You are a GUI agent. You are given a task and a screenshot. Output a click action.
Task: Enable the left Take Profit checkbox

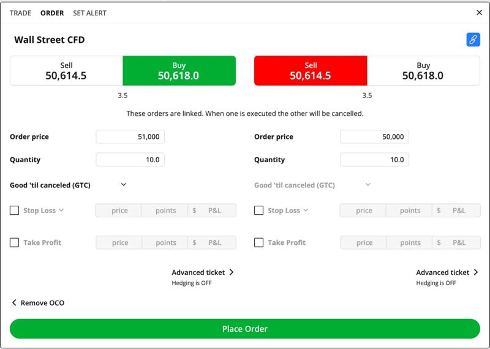14,242
